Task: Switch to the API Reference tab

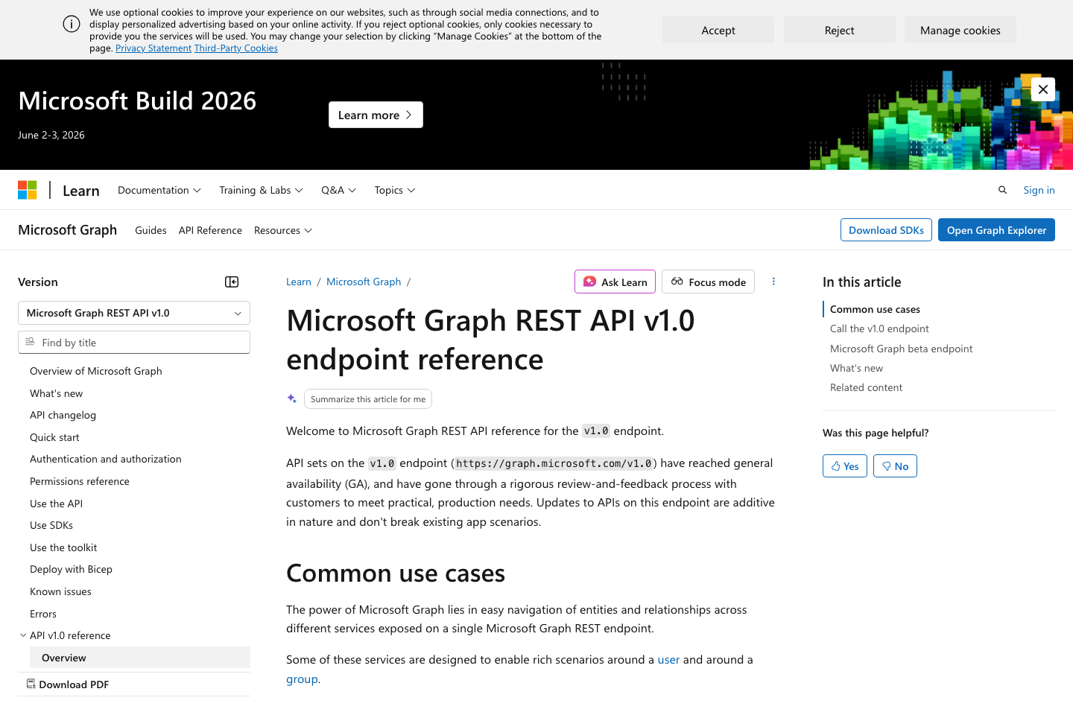Action: [210, 230]
